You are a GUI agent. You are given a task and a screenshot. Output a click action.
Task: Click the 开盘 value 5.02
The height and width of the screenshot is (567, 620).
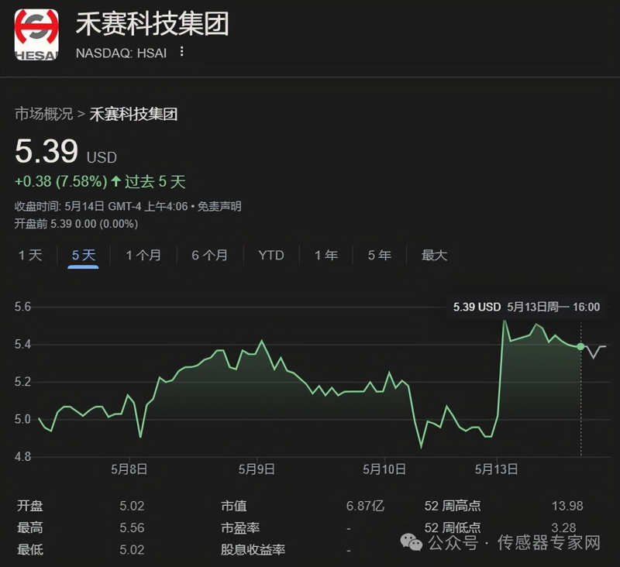click(x=132, y=506)
